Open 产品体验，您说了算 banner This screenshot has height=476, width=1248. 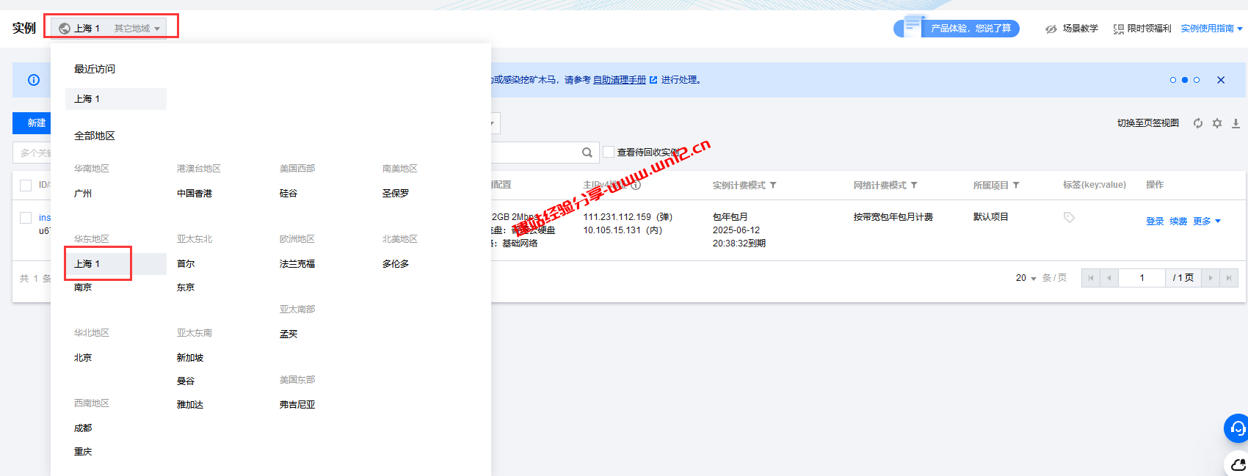957,29
